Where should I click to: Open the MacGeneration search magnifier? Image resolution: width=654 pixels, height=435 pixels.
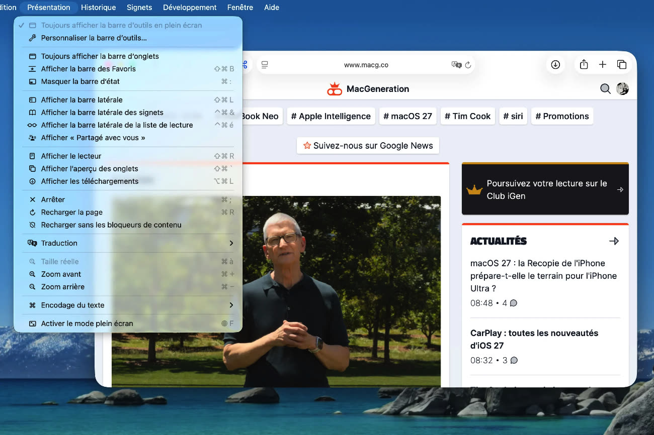pyautogui.click(x=605, y=89)
